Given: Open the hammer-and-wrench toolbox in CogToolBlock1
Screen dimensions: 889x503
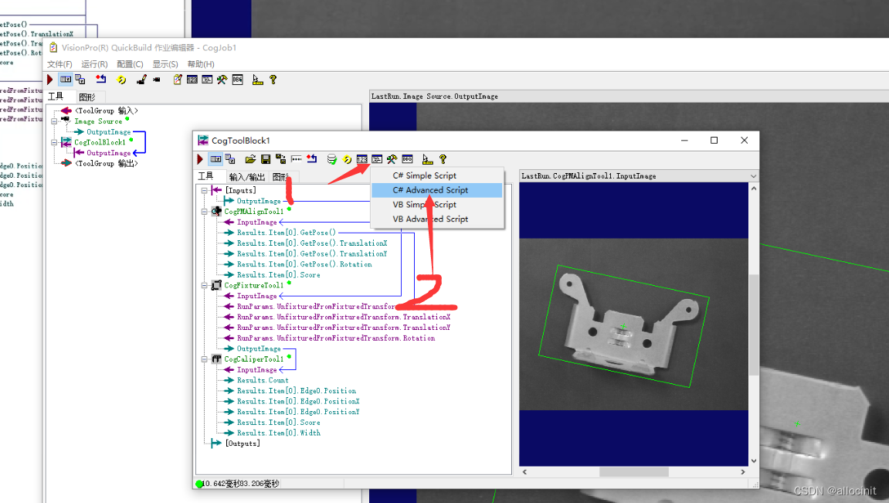Looking at the screenshot, I should tap(392, 159).
